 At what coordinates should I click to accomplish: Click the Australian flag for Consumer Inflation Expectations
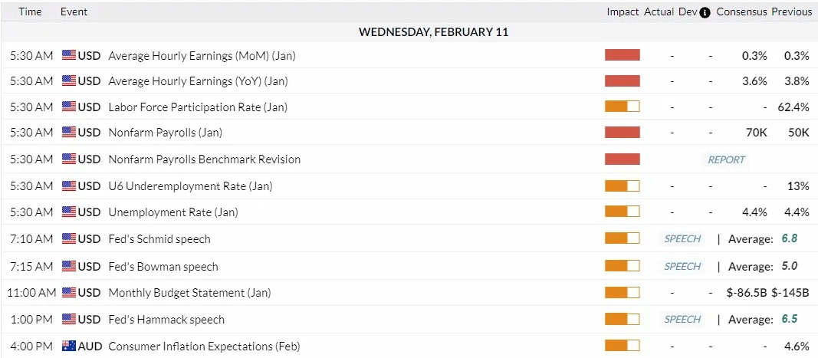(69, 346)
